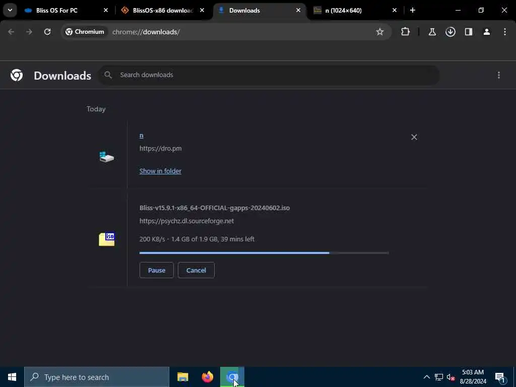Click the Chromium logo beside Downloads heading
The image size is (516, 387).
[17, 76]
